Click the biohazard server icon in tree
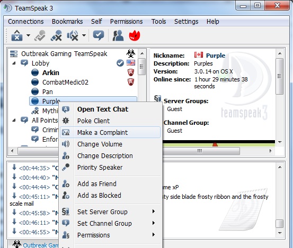The height and width of the screenshot is (248, 293). tap(131, 54)
